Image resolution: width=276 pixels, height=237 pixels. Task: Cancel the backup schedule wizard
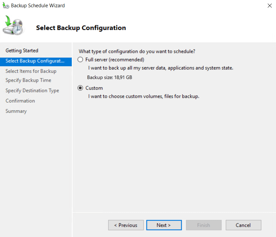pos(243,225)
